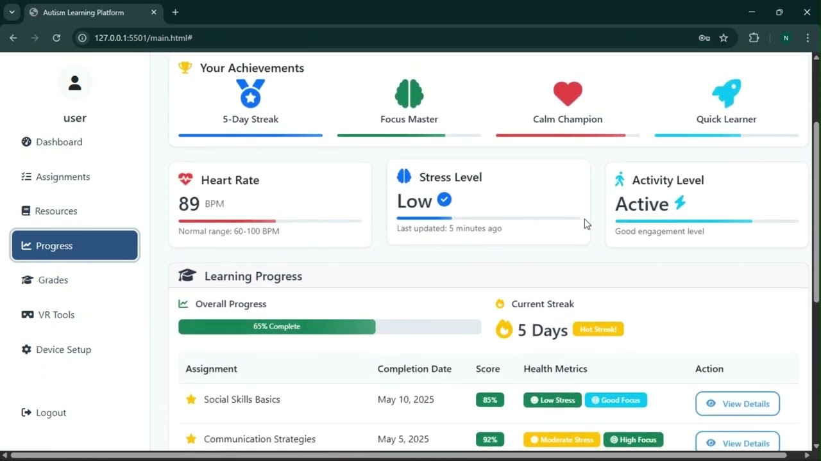This screenshot has width=821, height=461.
Task: Bookmark this page with the star icon
Action: [724, 38]
